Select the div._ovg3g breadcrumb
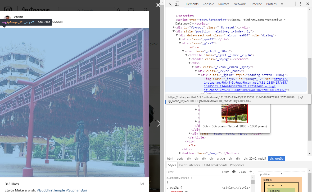This screenshot has height=192, width=312. coord(276,159)
